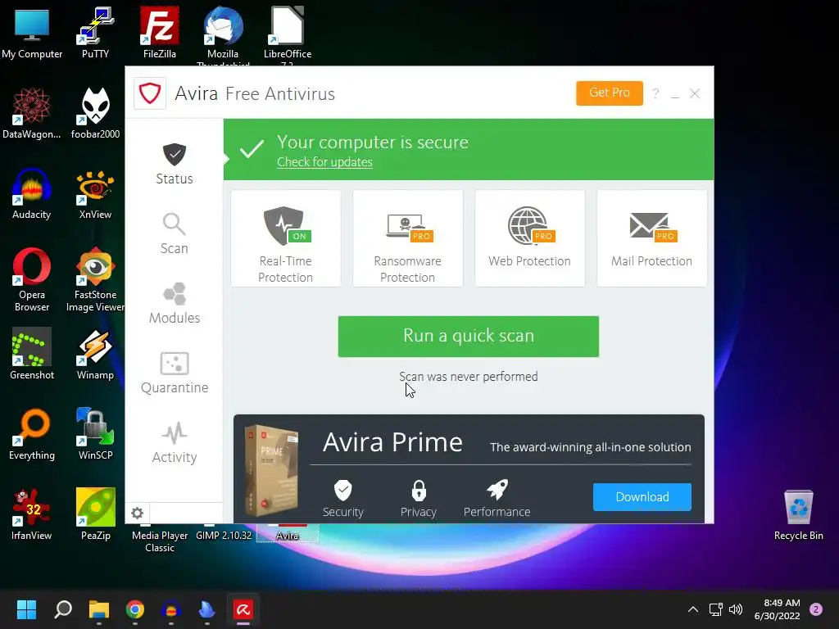This screenshot has height=629, width=839.
Task: Select the Everything desktop icon
Action: pos(32,434)
